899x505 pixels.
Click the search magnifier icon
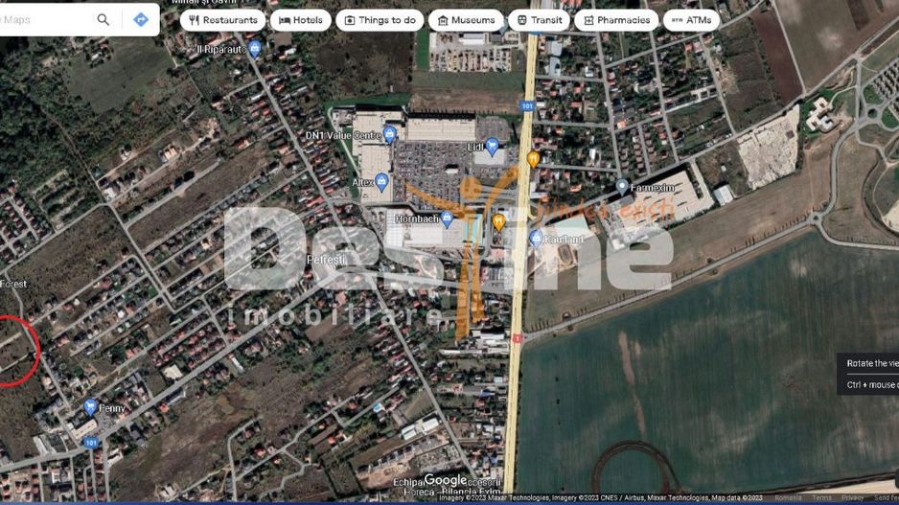point(104,19)
